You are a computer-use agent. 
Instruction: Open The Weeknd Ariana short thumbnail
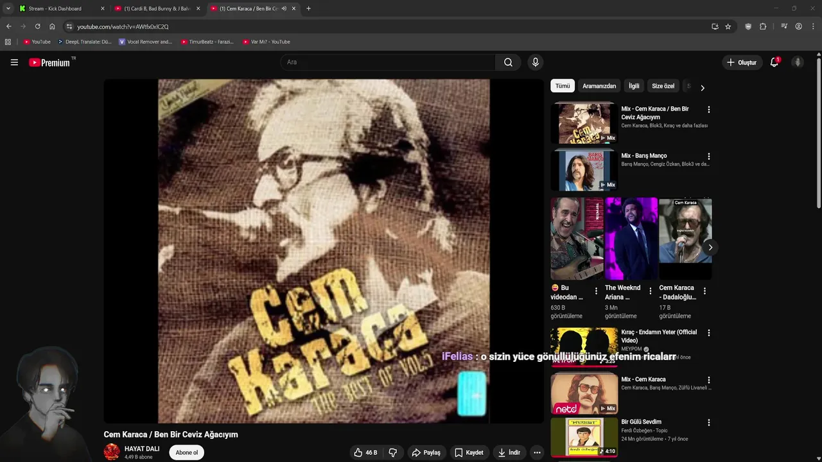tap(631, 239)
